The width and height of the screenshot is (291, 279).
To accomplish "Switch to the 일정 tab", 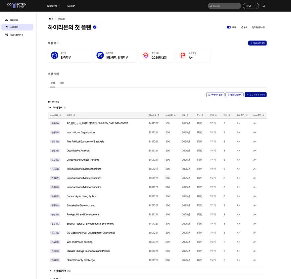I will click(62, 83).
